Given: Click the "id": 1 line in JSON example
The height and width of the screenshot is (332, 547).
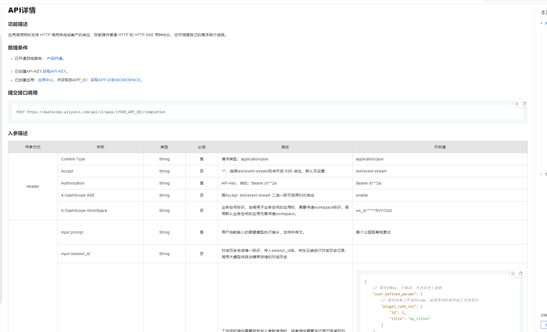Looking at the screenshot, I should (398, 313).
